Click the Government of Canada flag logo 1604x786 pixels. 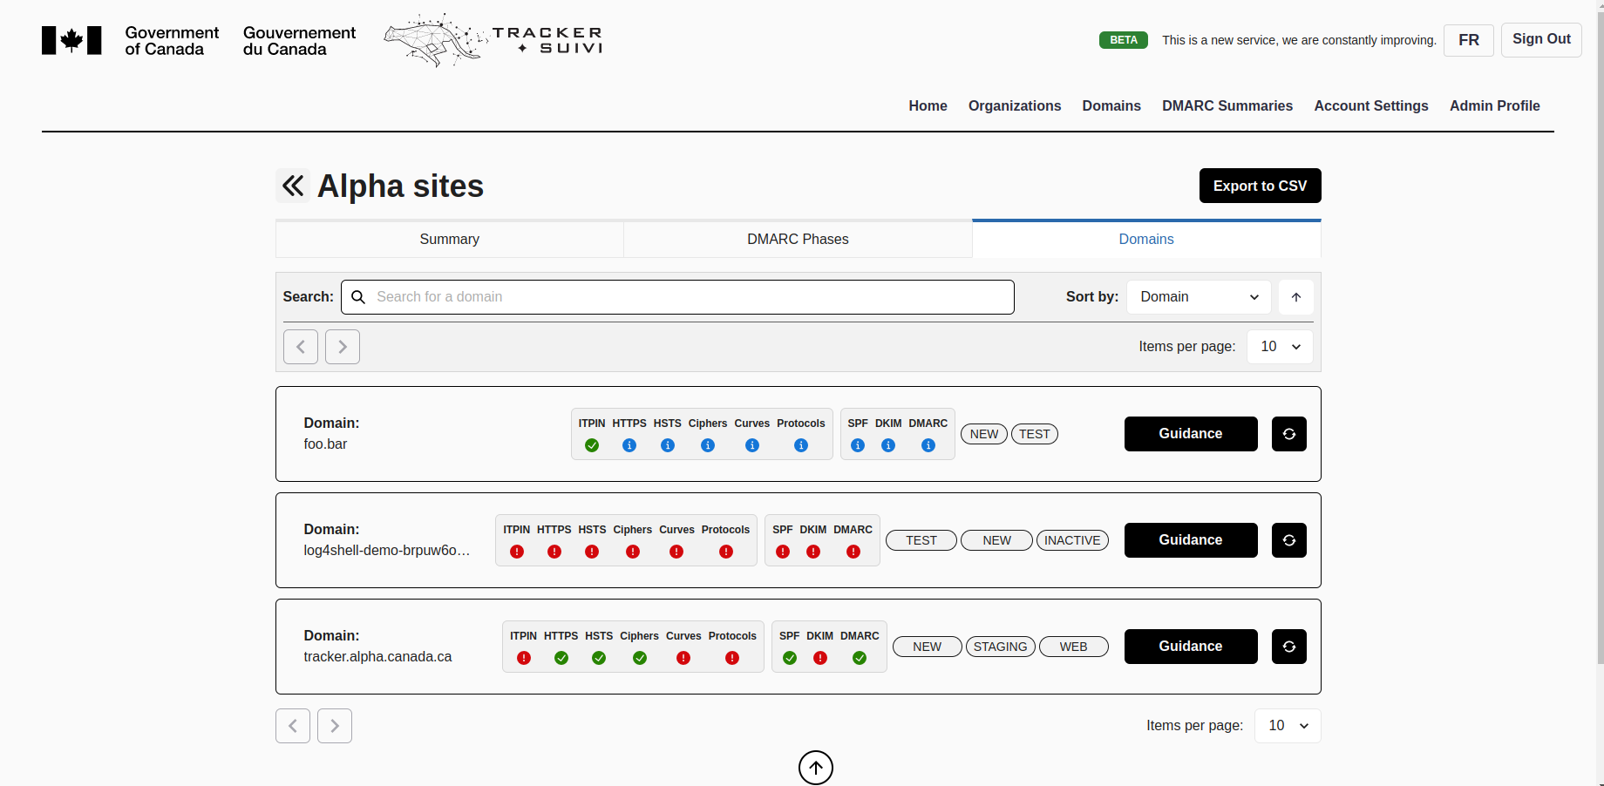point(71,41)
